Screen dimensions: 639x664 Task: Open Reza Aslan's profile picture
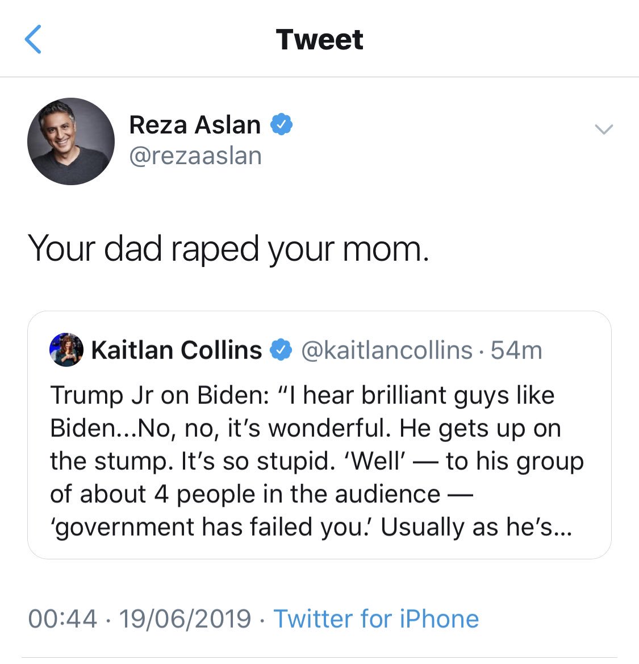[x=71, y=141]
